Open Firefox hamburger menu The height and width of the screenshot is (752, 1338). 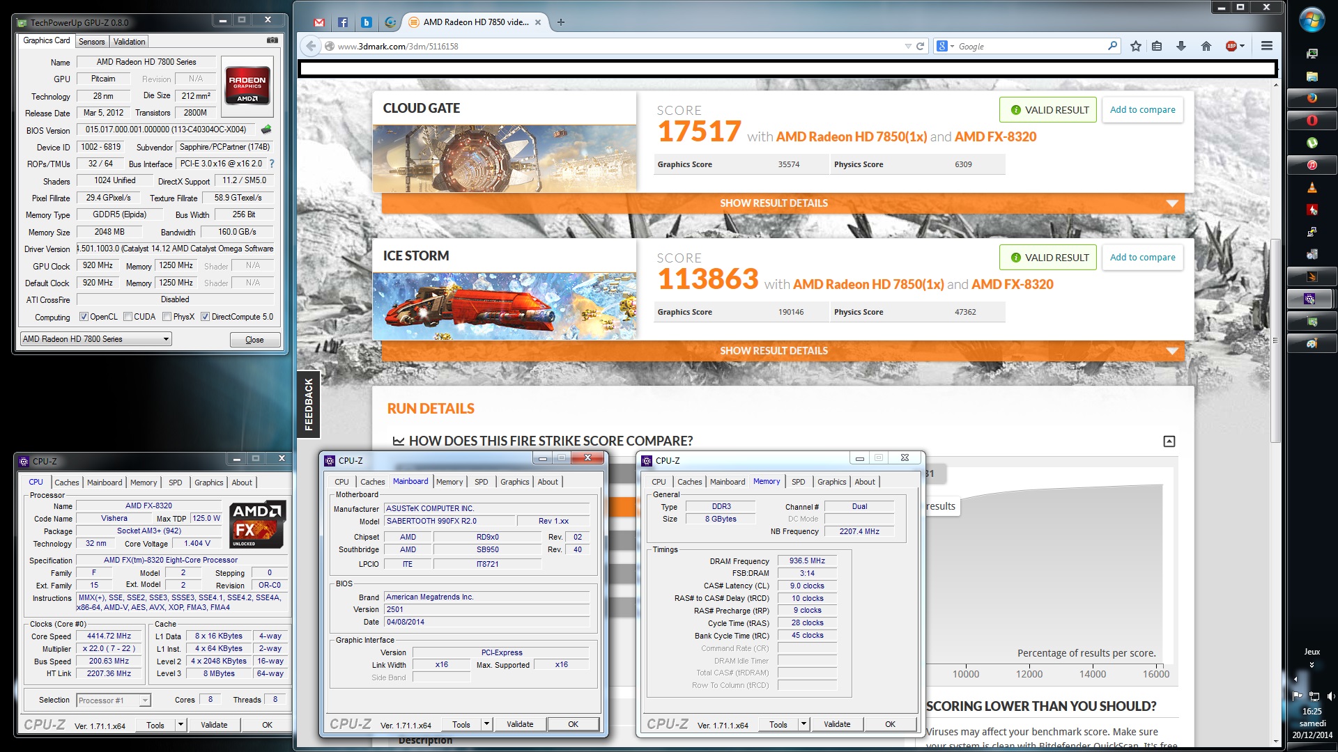point(1267,46)
